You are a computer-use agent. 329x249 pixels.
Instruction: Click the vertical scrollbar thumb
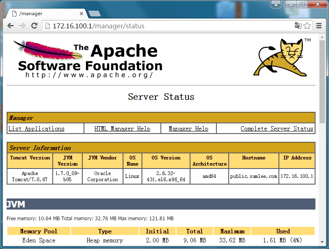click(x=322, y=82)
